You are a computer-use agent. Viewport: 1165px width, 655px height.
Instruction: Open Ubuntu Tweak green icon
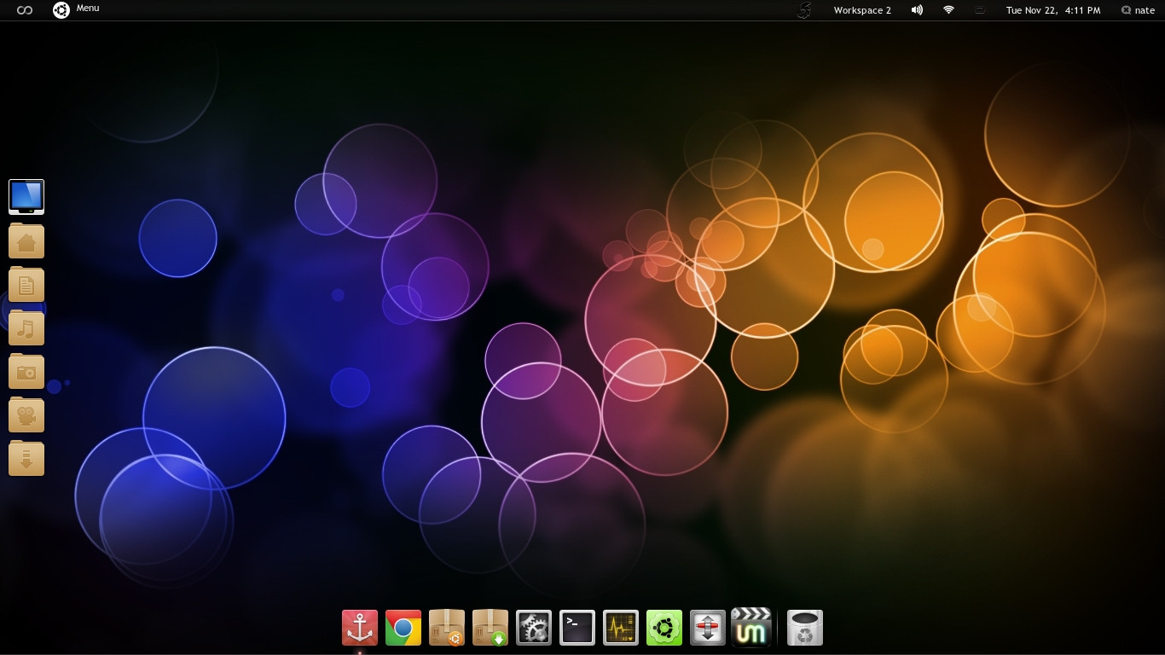tap(664, 628)
